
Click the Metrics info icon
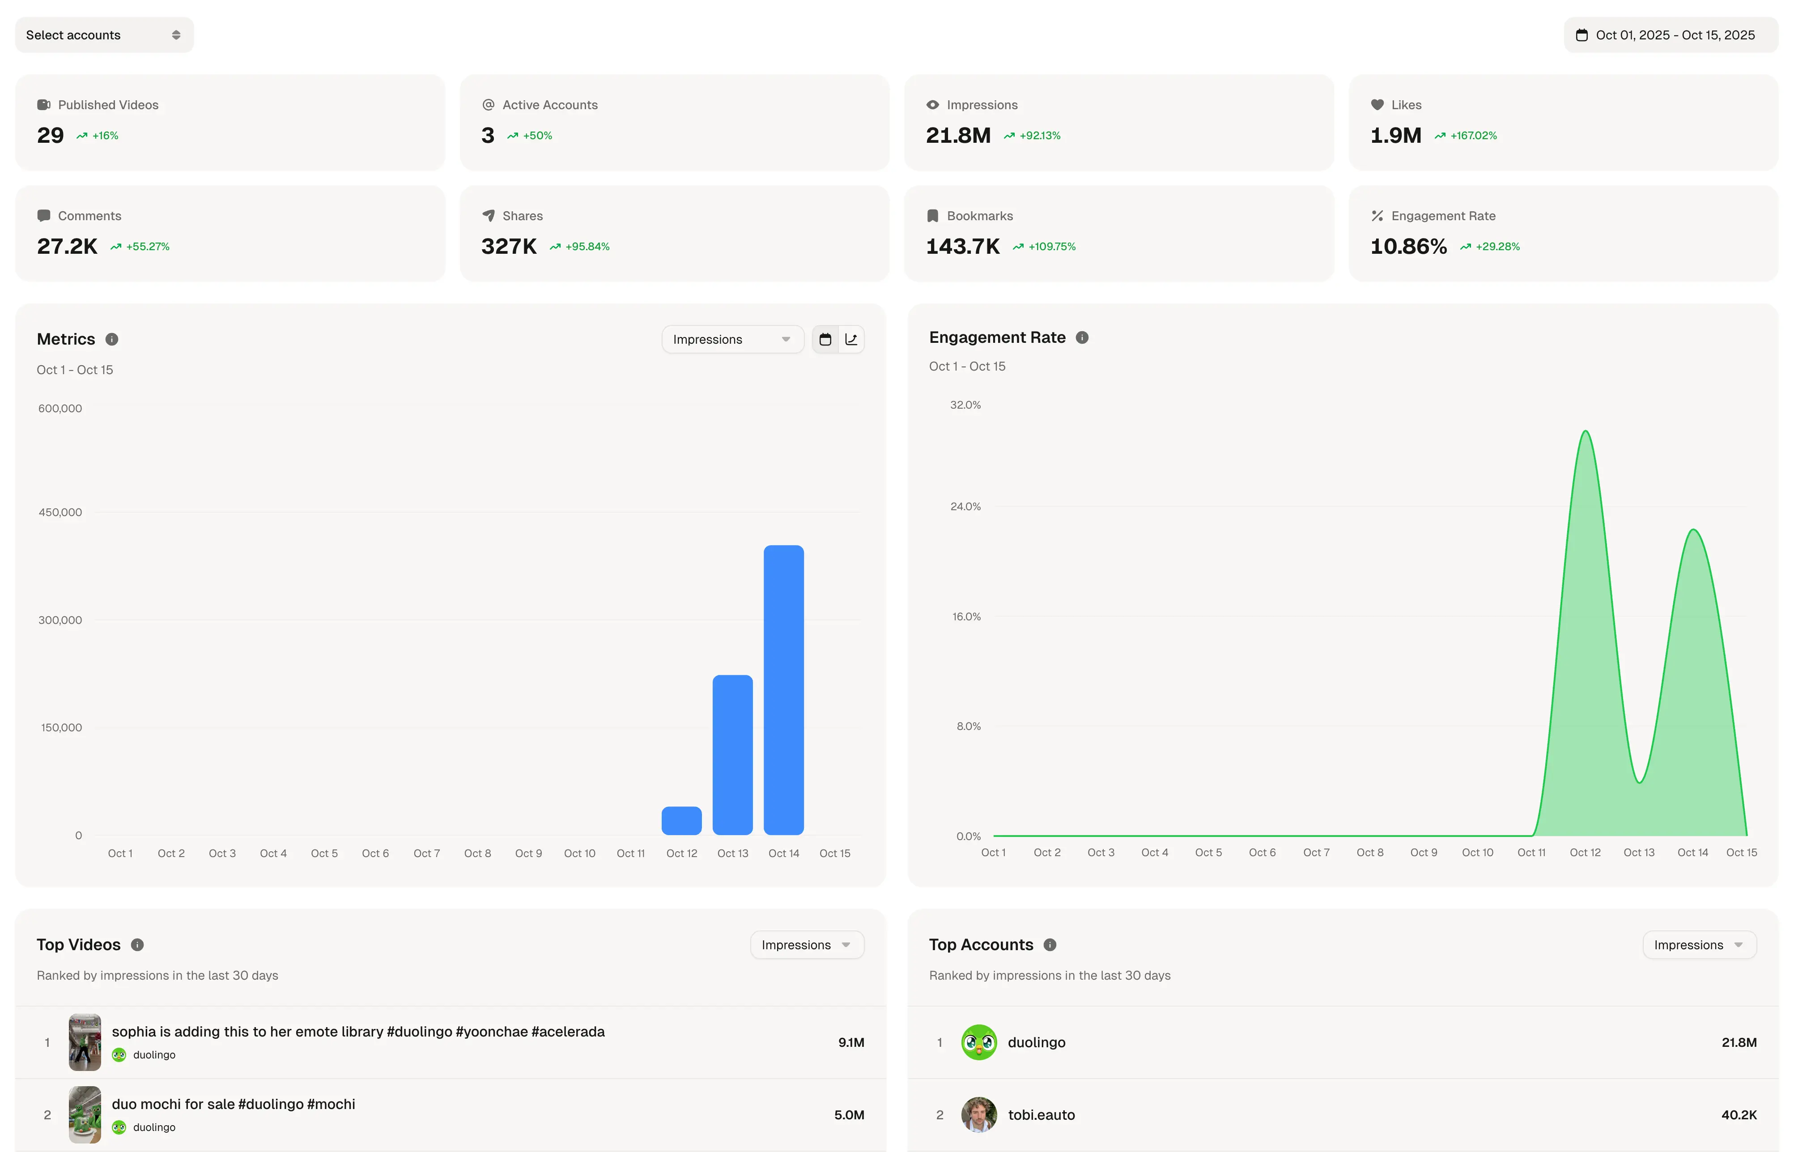(x=112, y=339)
